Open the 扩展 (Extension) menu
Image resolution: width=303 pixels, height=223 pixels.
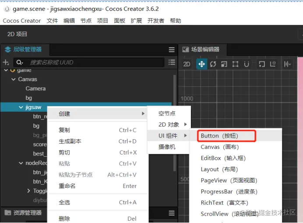tap(136, 21)
